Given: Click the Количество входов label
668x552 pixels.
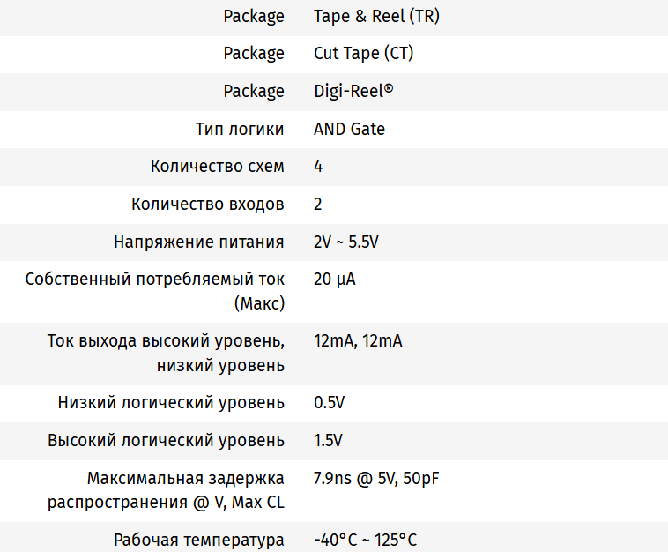Looking at the screenshot, I should click(208, 205).
